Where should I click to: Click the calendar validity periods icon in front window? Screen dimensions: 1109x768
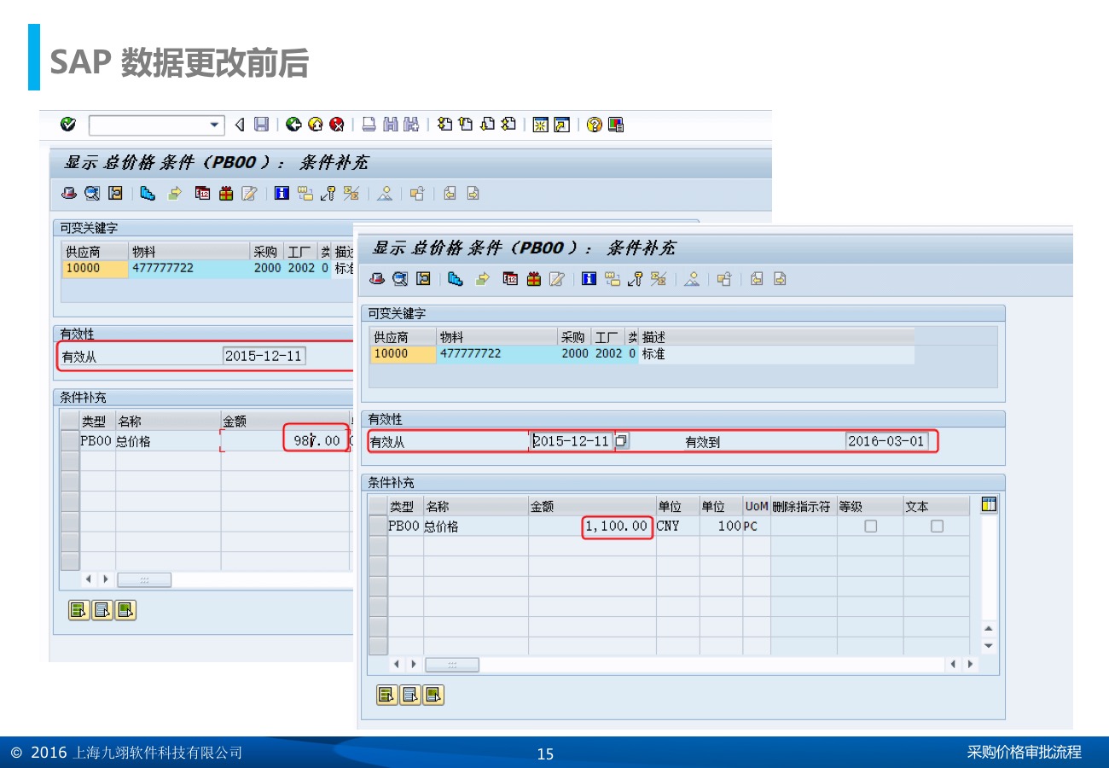(511, 279)
